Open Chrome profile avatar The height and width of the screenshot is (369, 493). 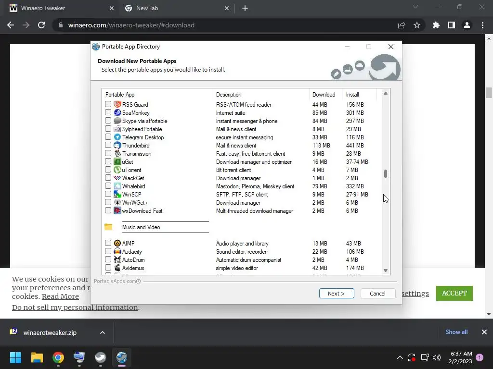coord(467,25)
